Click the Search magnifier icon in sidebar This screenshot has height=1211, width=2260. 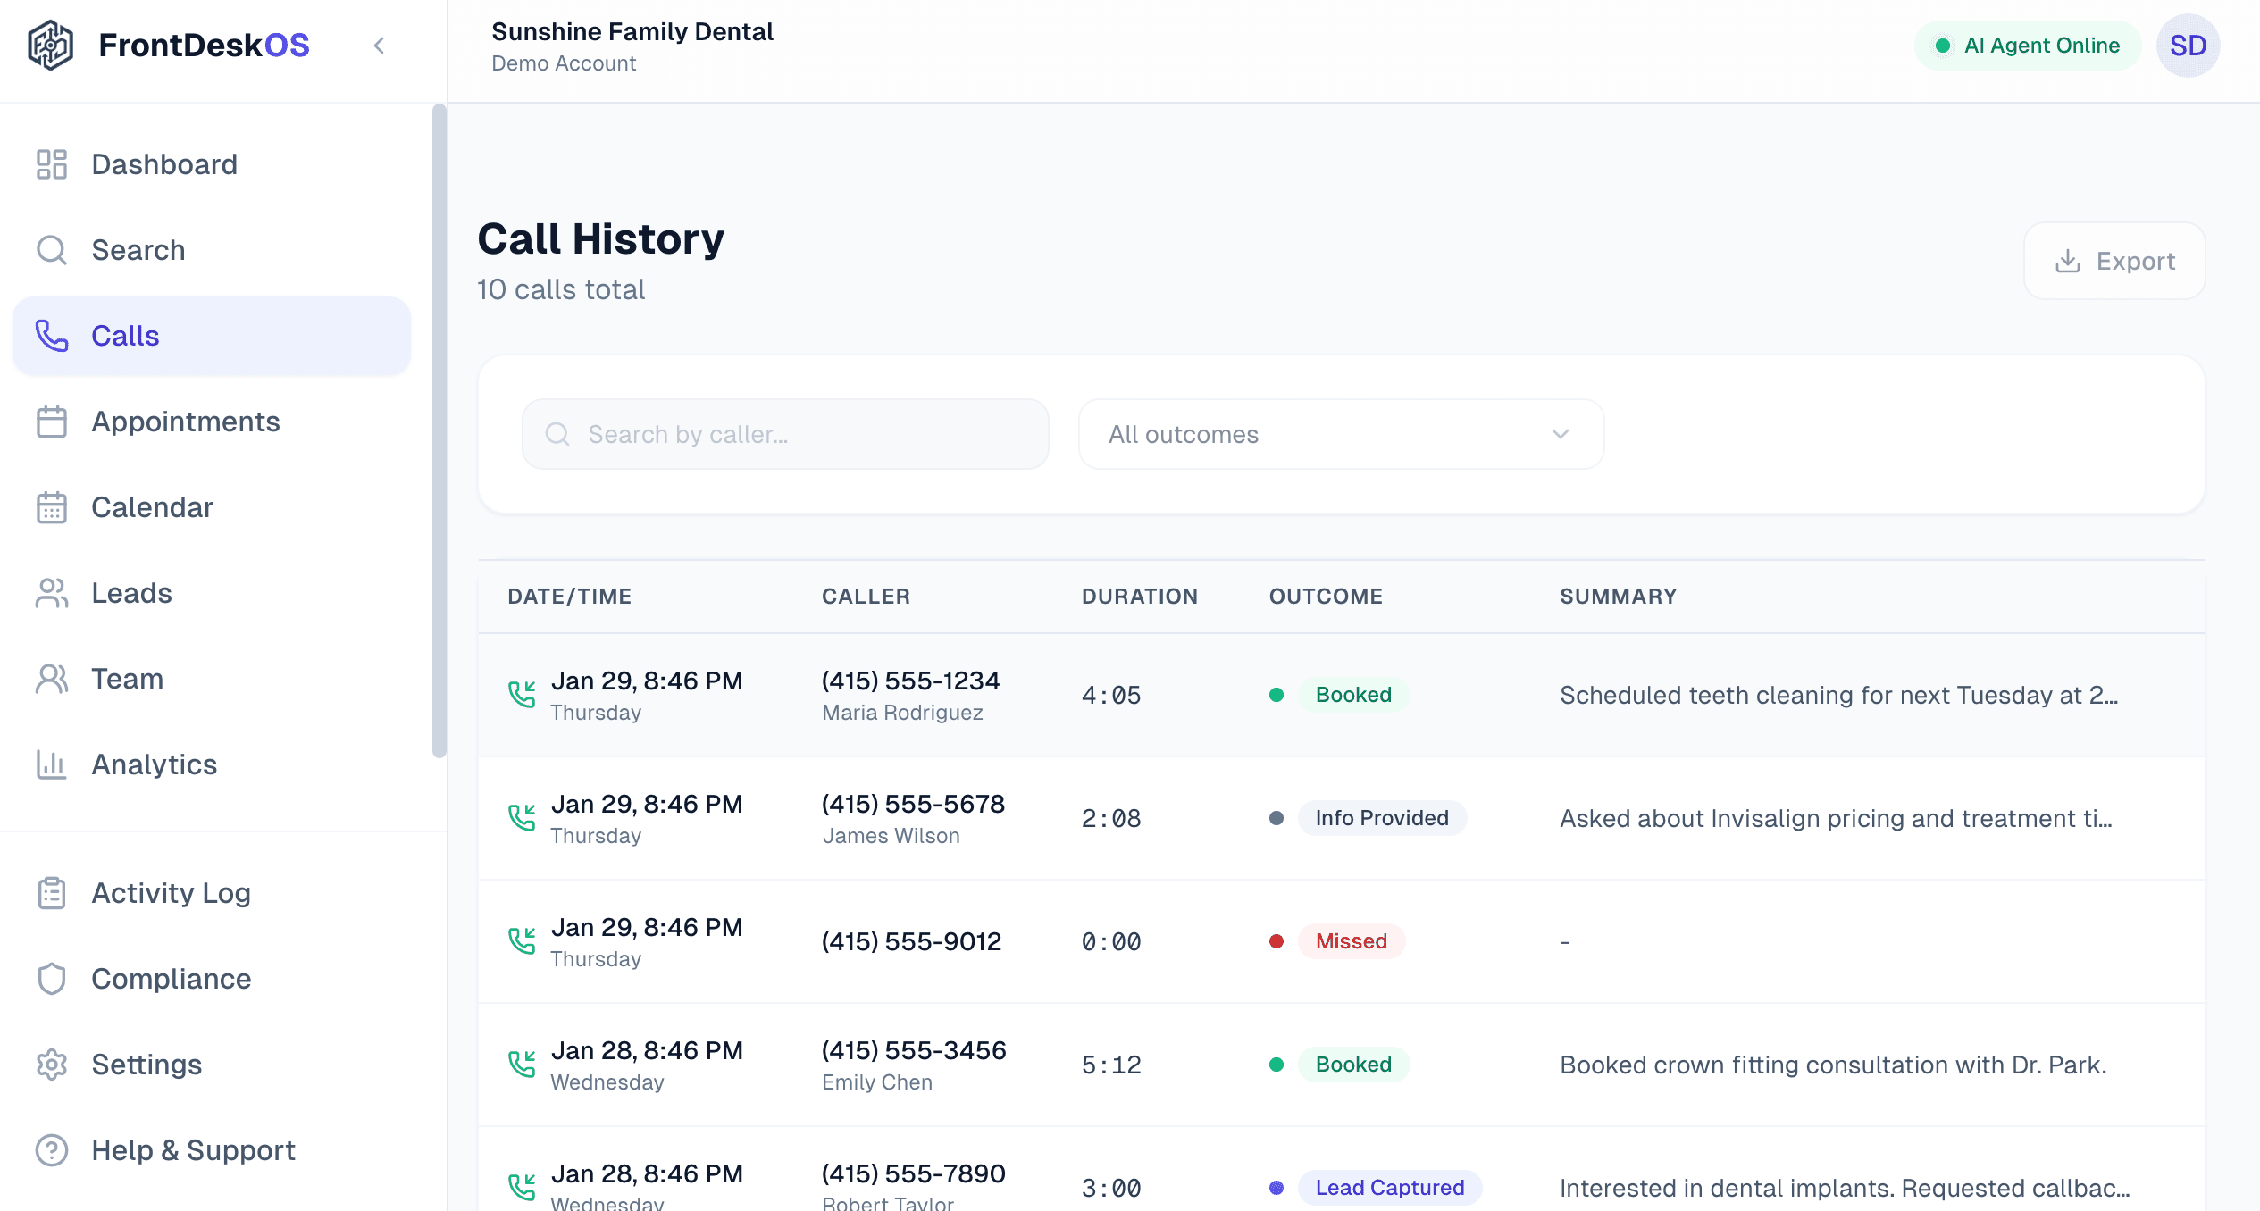(52, 250)
